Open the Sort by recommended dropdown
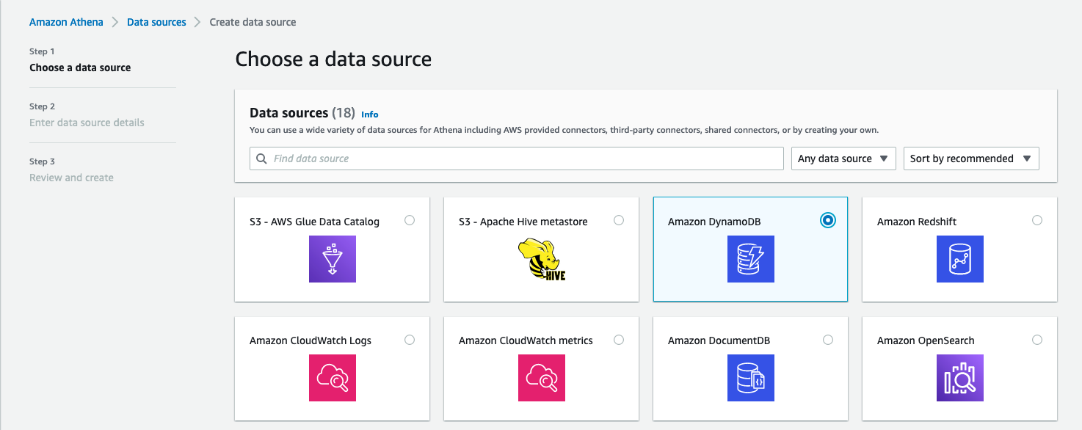Viewport: 1082px width, 430px height. point(970,158)
